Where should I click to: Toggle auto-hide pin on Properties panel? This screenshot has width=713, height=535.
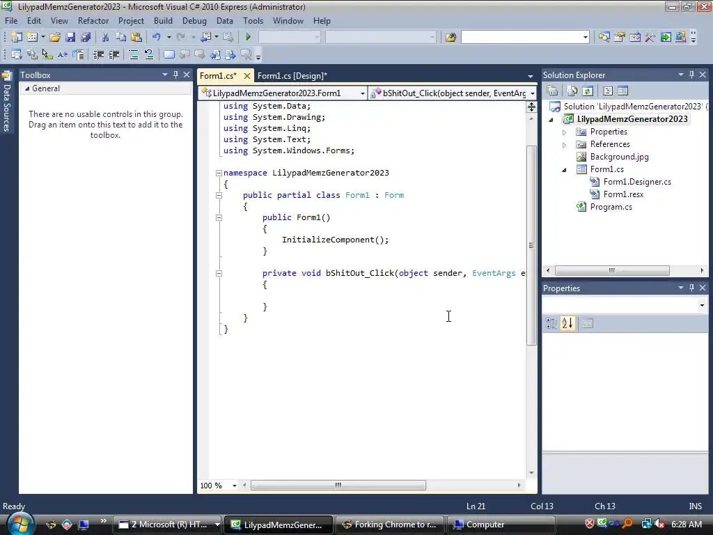pyautogui.click(x=691, y=288)
